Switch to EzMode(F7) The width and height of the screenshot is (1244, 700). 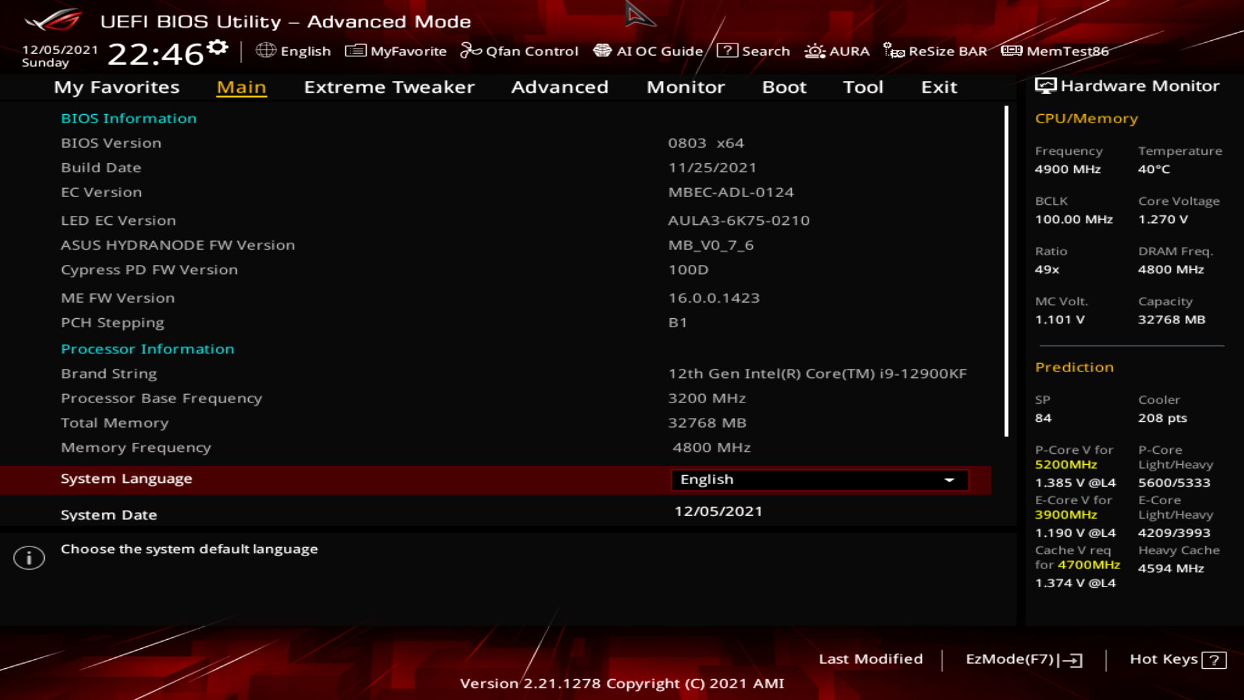pos(1024,659)
